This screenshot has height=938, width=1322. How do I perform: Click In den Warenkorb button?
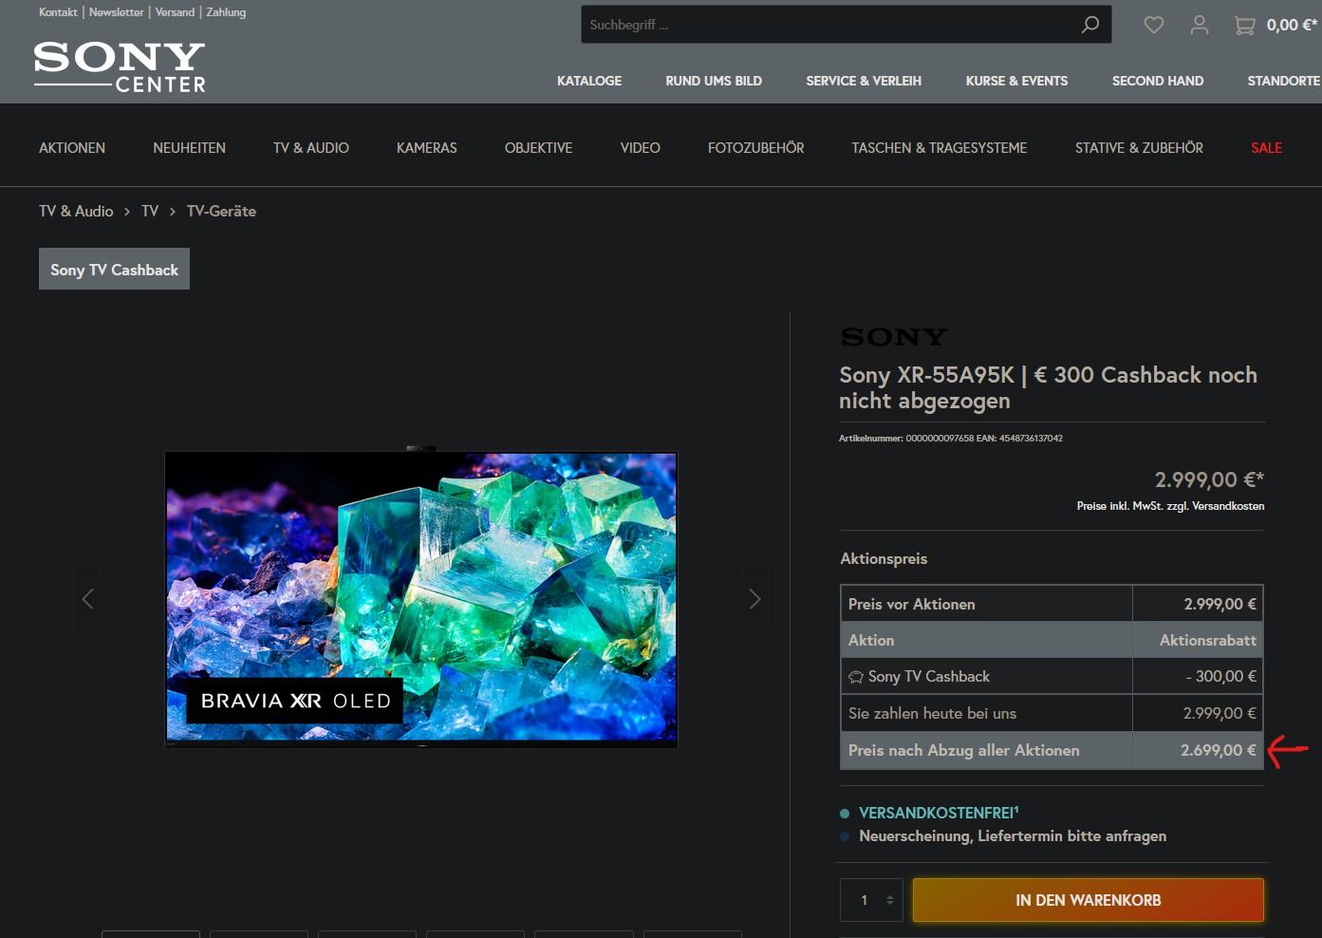click(x=1088, y=900)
